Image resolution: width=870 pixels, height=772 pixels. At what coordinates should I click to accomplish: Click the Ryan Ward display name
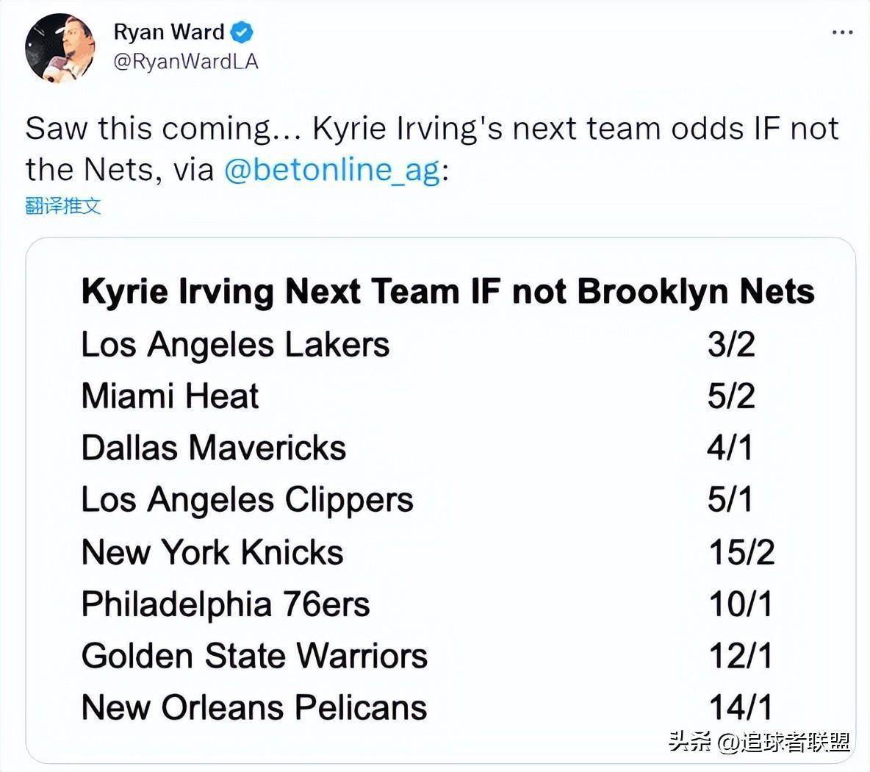coord(169,32)
